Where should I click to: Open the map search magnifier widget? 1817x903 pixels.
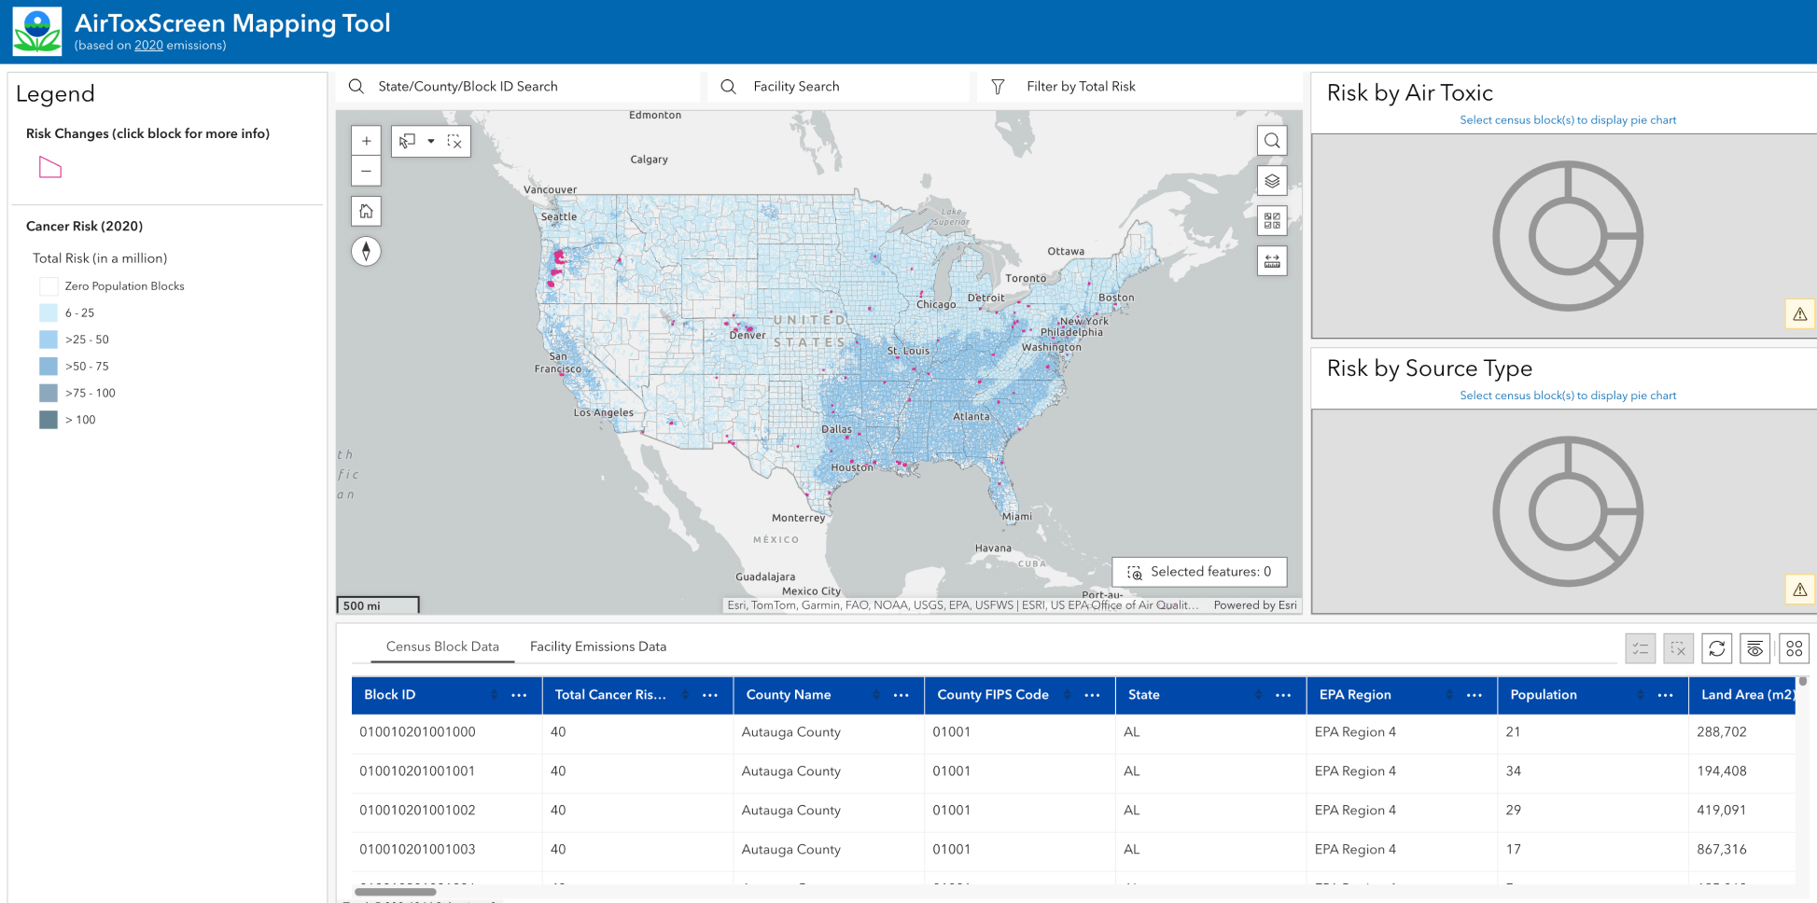tap(1272, 141)
